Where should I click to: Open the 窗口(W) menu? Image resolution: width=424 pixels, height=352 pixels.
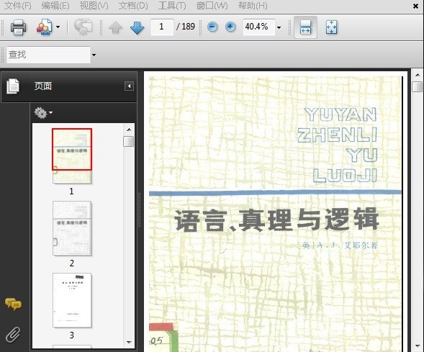click(212, 6)
